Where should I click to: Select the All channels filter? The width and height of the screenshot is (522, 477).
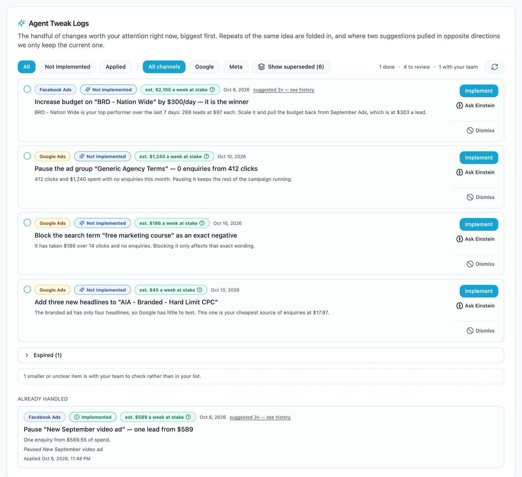coord(164,67)
